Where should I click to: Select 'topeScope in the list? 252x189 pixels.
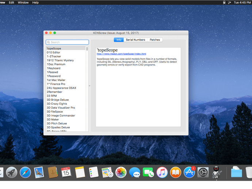click(x=66, y=48)
